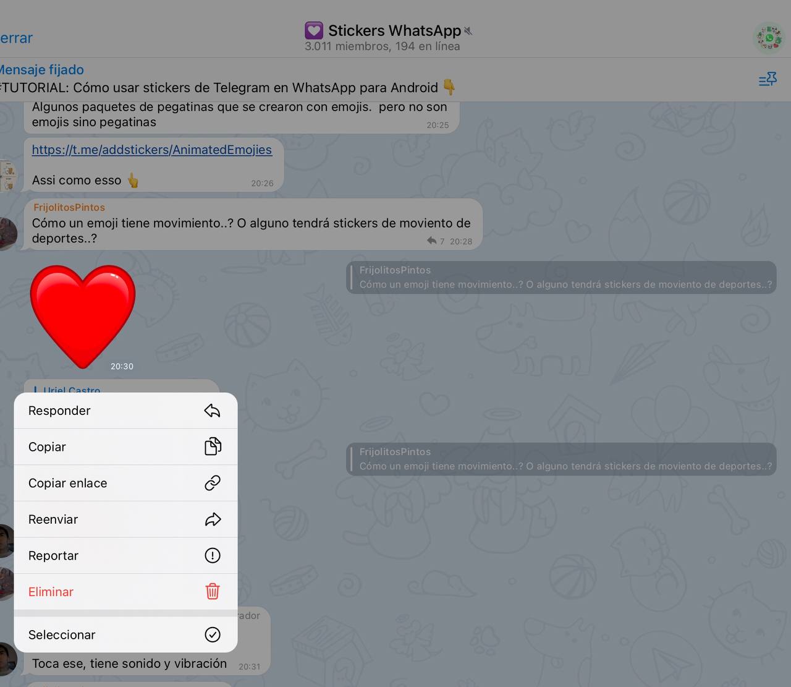Choose Copiar in the context menu
791x687 pixels.
(x=126, y=446)
